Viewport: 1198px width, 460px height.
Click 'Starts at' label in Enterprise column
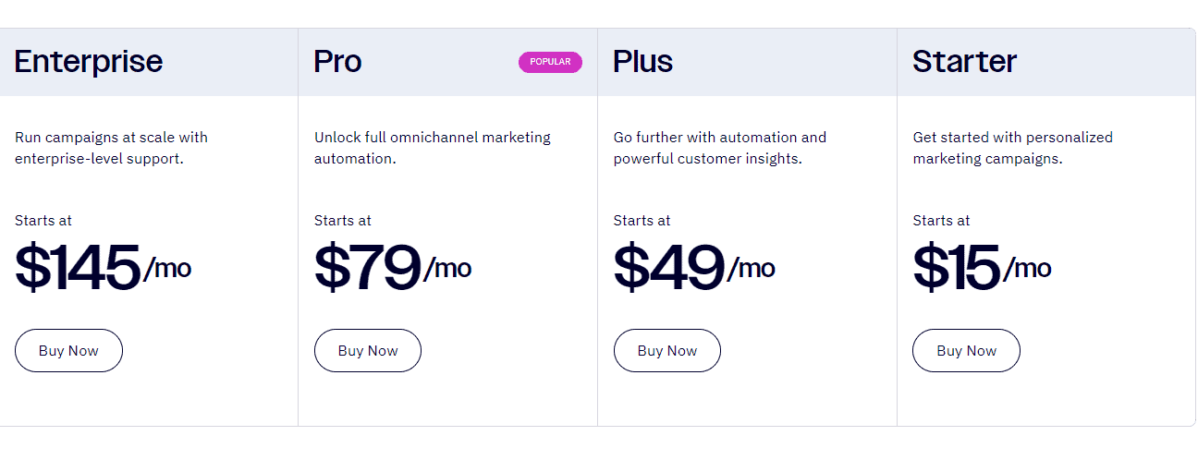coord(43,221)
